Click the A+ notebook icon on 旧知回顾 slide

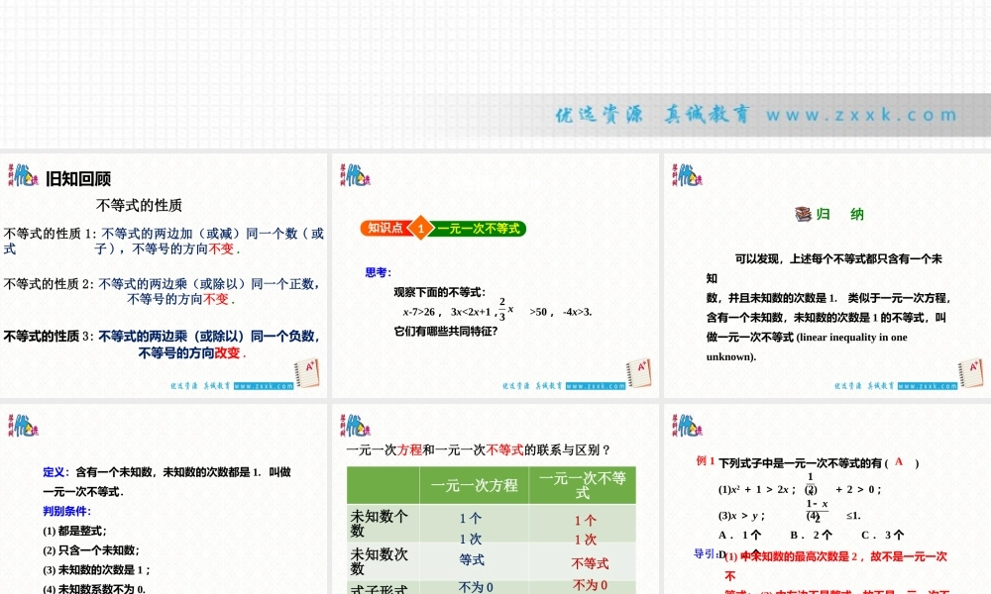[x=307, y=373]
